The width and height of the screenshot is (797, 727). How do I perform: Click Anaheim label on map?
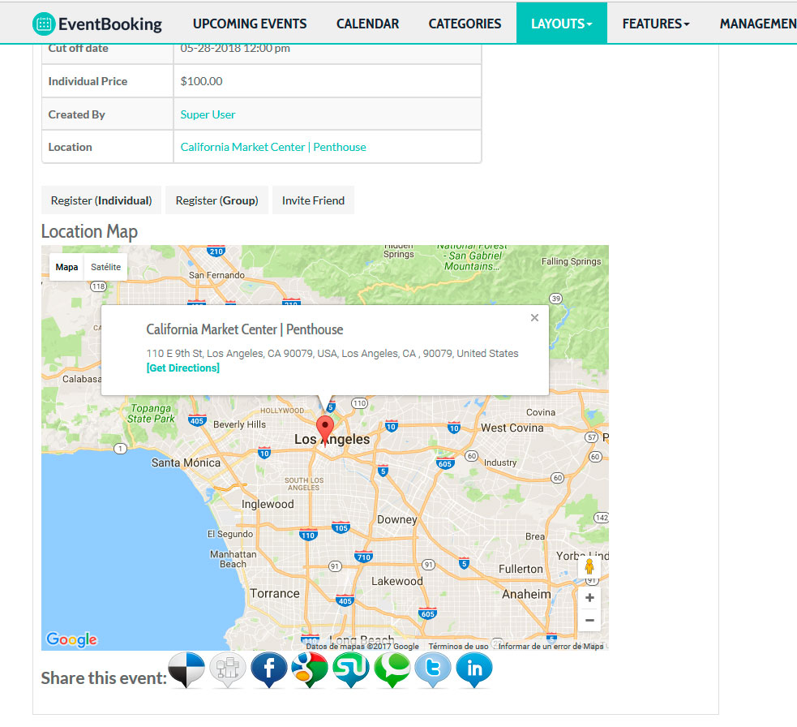[526, 594]
